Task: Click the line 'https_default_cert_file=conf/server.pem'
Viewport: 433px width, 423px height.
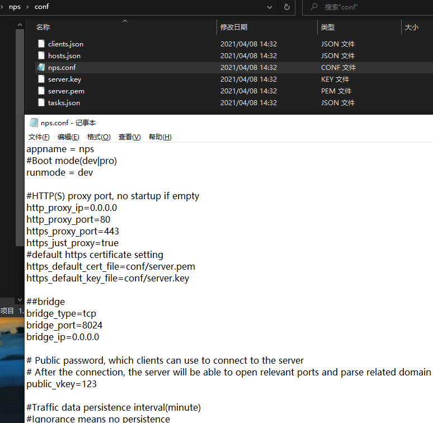Action: click(x=111, y=266)
